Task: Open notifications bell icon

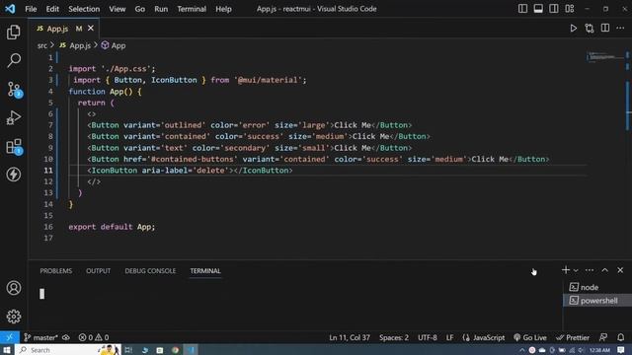Action: coord(621,337)
